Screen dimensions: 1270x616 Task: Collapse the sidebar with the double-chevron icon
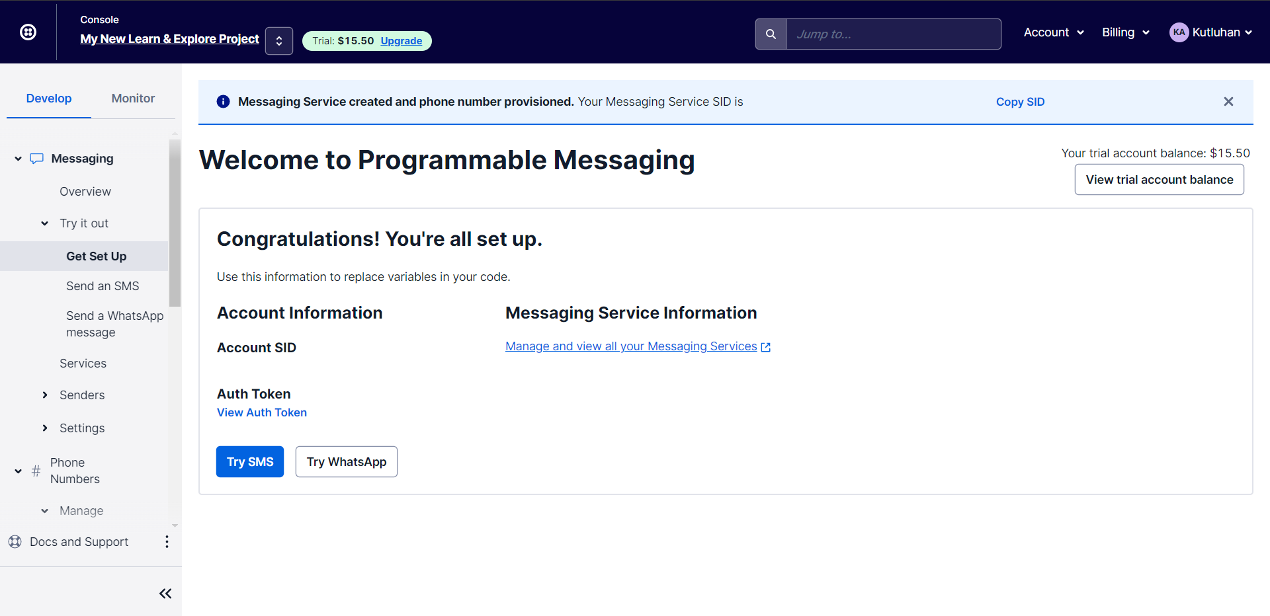tap(165, 593)
